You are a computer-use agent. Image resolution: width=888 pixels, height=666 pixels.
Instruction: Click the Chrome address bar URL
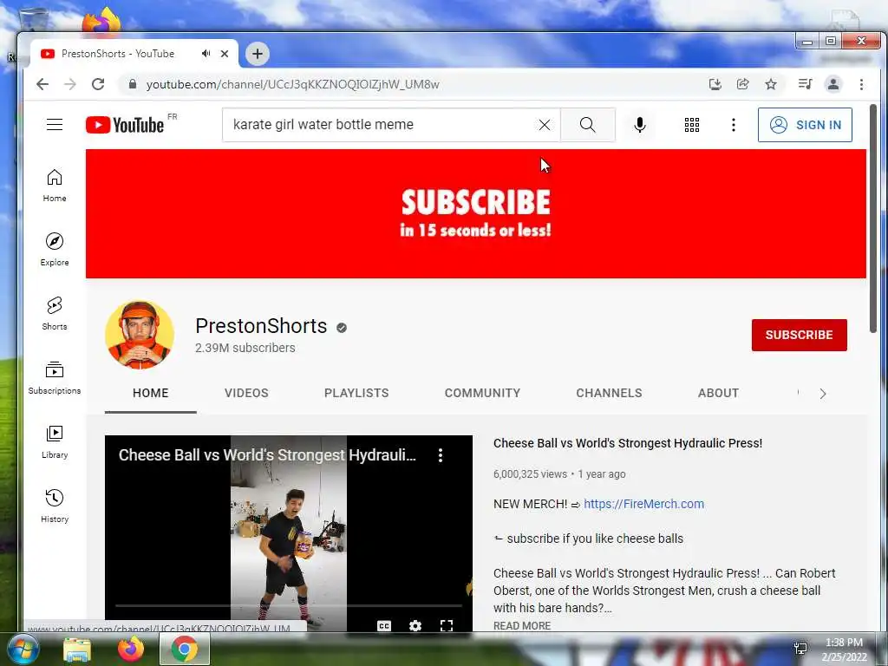pyautogui.click(x=293, y=84)
